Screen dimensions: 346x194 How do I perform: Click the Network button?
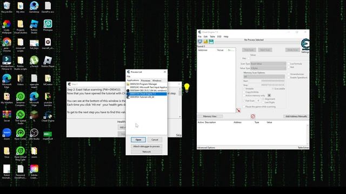pos(147,152)
